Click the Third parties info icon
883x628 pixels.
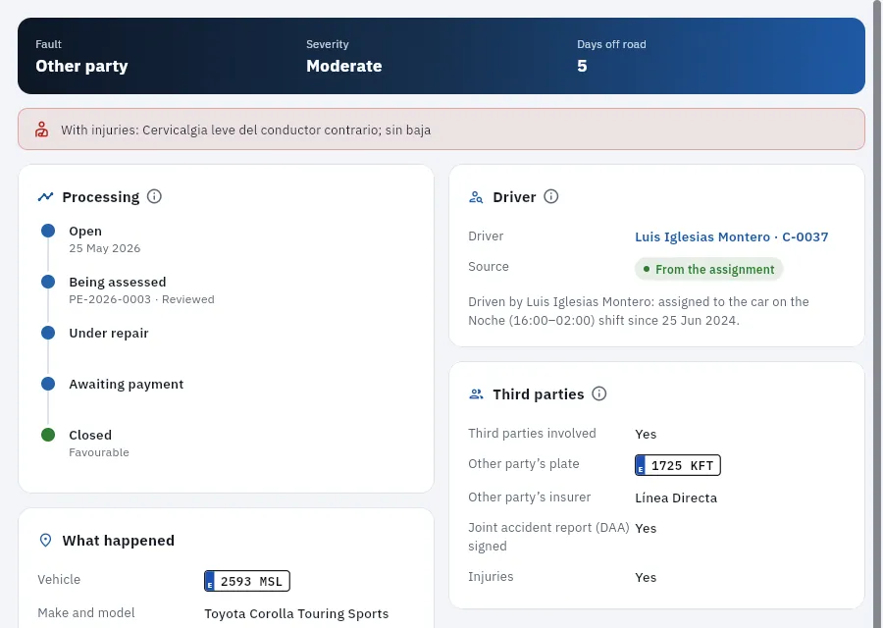pos(599,393)
